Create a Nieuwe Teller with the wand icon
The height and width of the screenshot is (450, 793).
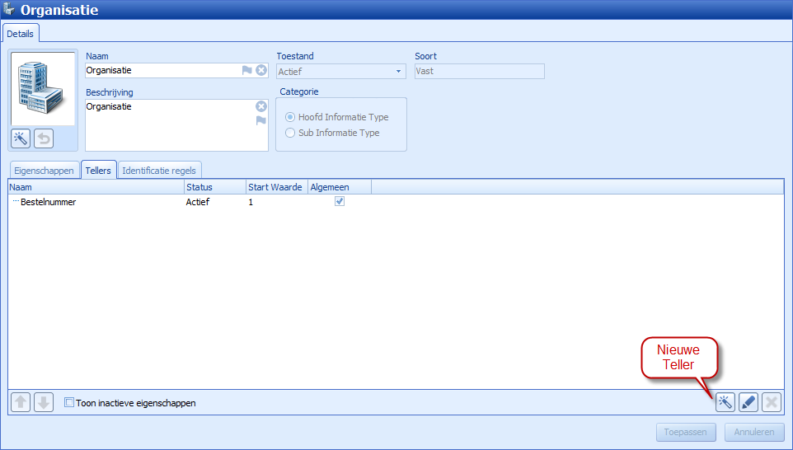click(x=725, y=402)
